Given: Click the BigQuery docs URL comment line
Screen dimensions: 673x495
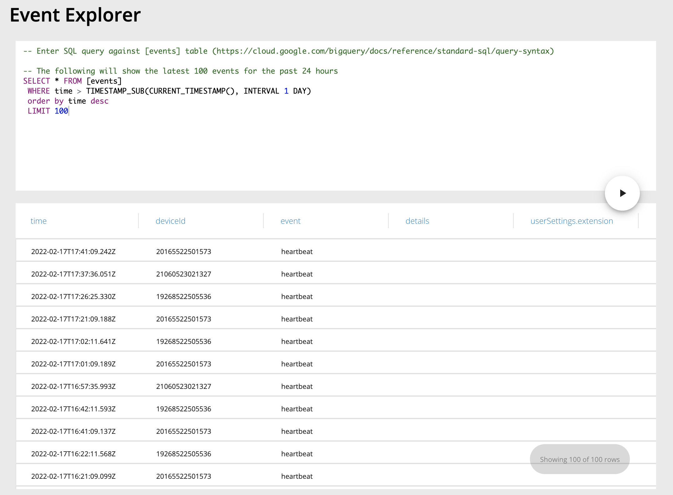Looking at the screenshot, I should (x=289, y=51).
